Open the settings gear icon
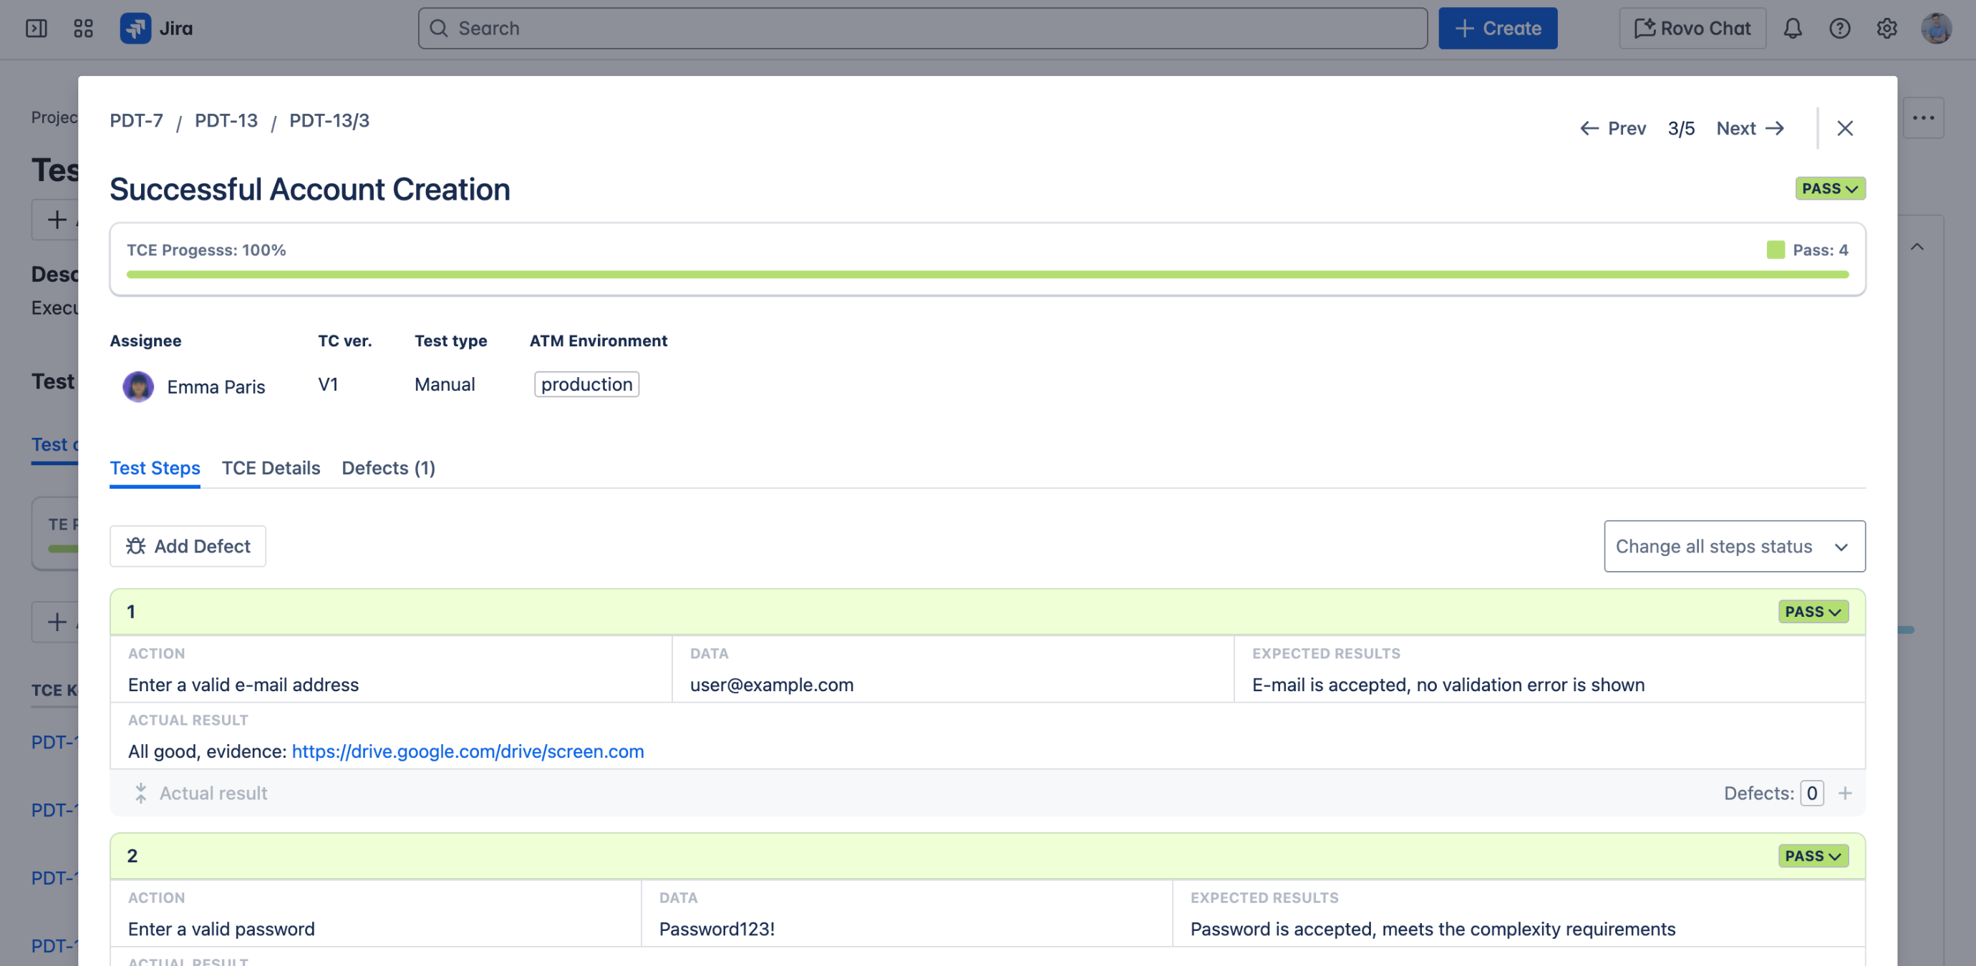1976x966 pixels. (1887, 29)
